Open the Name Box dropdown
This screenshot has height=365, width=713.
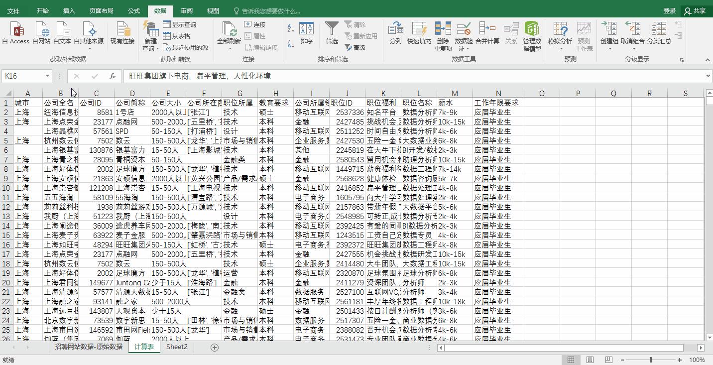pos(47,76)
